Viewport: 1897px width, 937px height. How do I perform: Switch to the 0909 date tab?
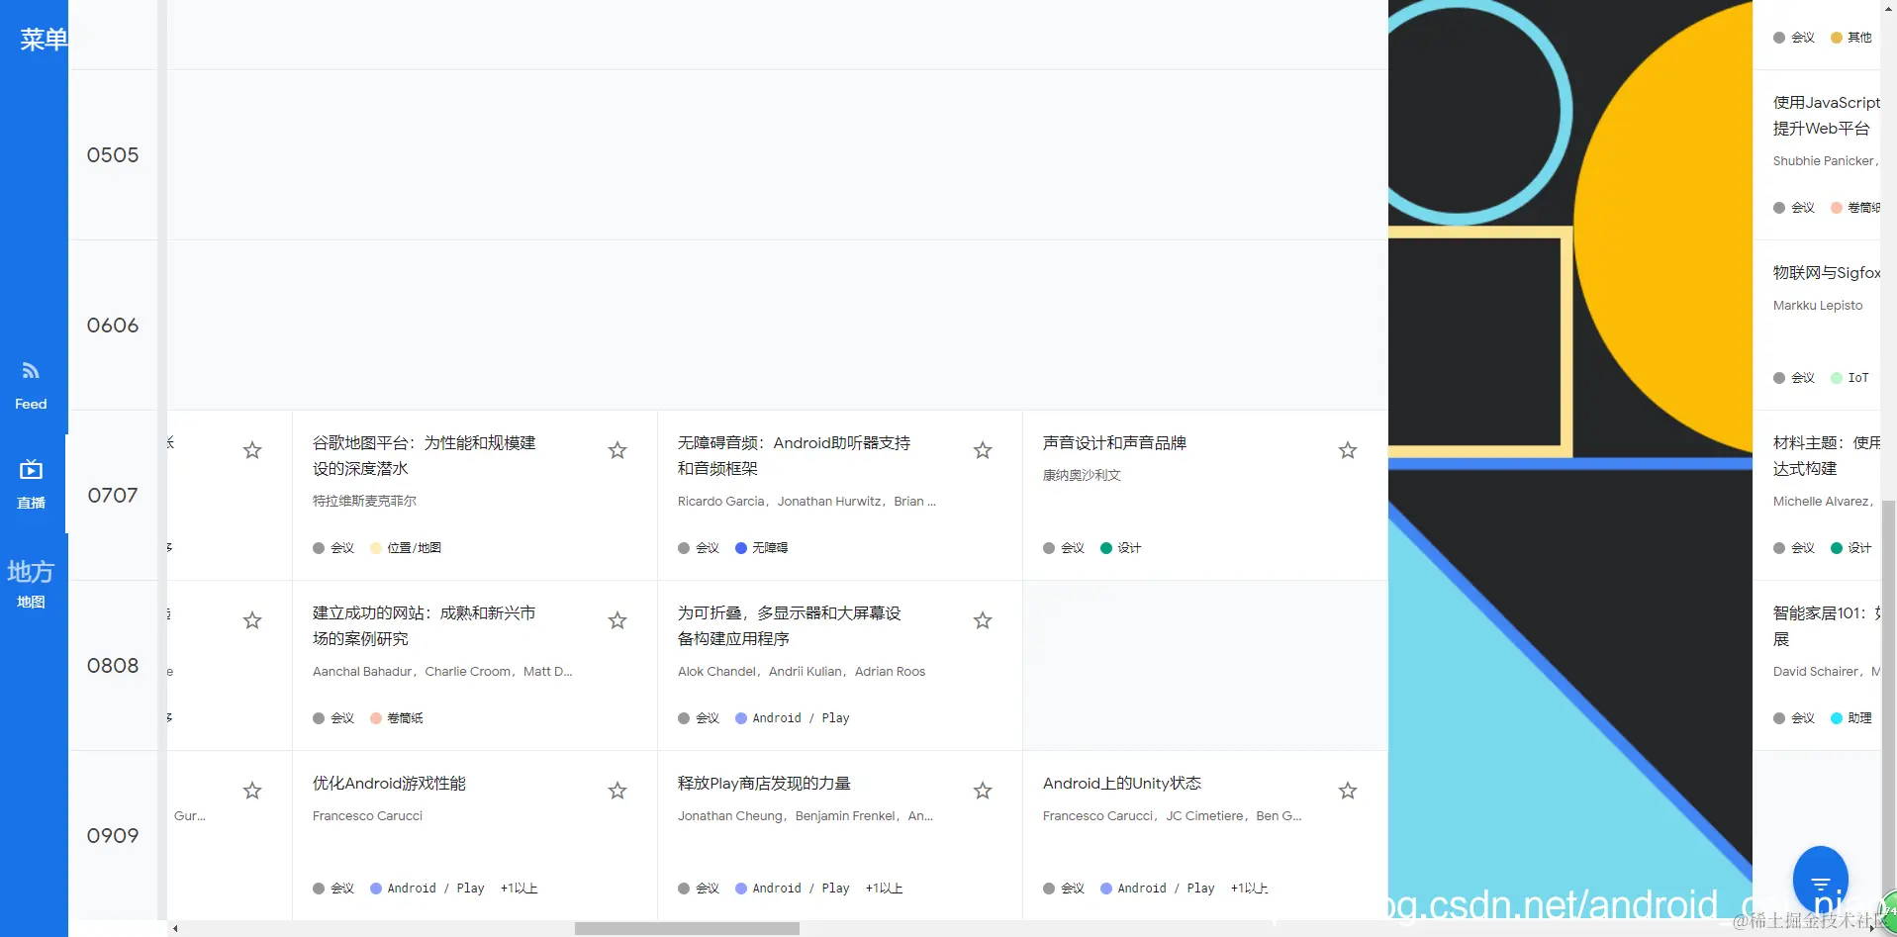pos(112,835)
